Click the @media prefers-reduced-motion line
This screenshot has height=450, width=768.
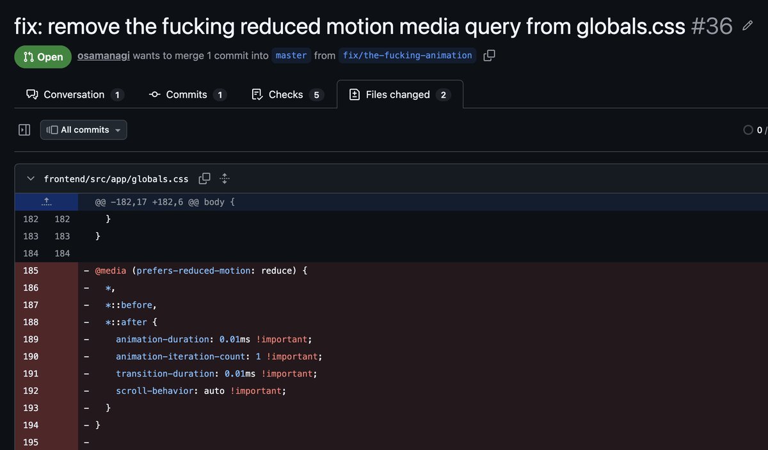coord(202,271)
